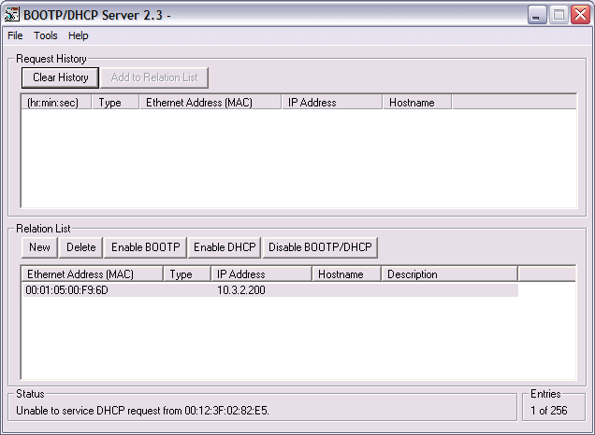Image resolution: width=595 pixels, height=435 pixels.
Task: Sort history by (hr:min:sec) column header
Action: click(x=56, y=103)
